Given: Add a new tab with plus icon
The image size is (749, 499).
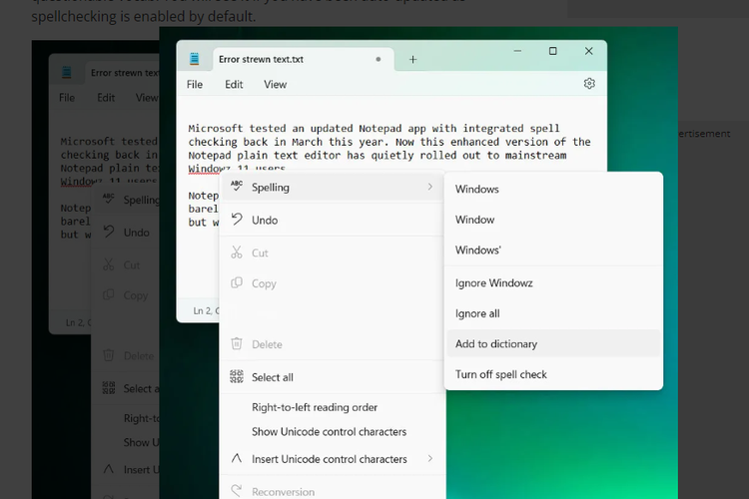Looking at the screenshot, I should click(412, 59).
